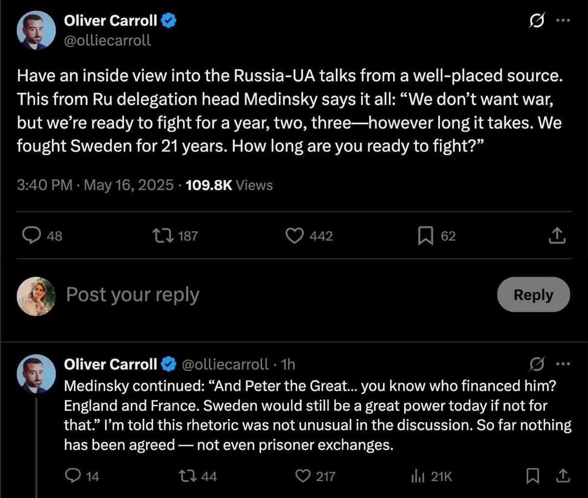Screen dimensions: 588x498
Task: Open the more options menu on main post
Action: tap(563, 21)
